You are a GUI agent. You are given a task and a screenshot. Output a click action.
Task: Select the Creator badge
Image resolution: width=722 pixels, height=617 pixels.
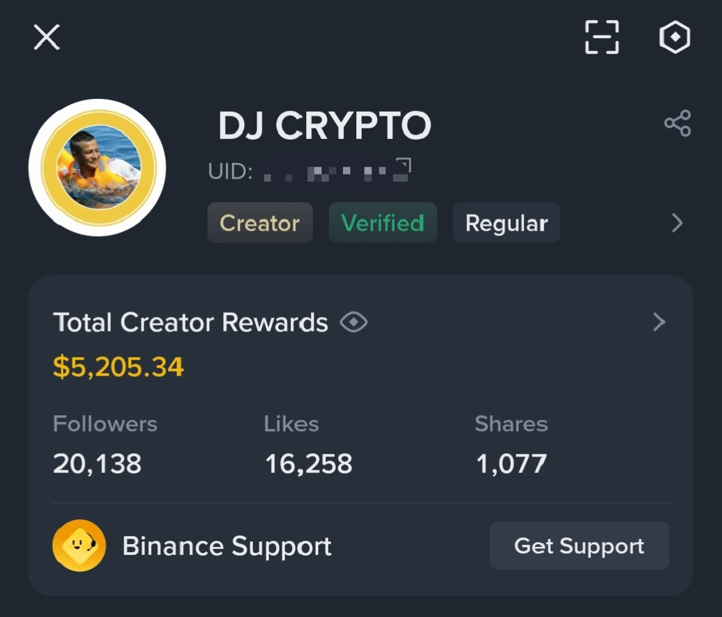260,223
